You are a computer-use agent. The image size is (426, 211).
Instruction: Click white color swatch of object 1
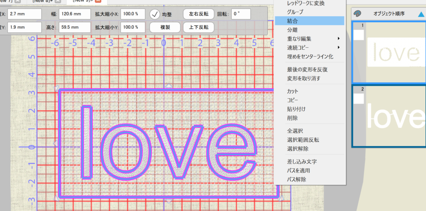point(359,35)
